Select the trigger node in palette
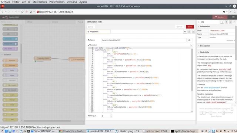This screenshot has height=133, width=237. tap(10, 75)
